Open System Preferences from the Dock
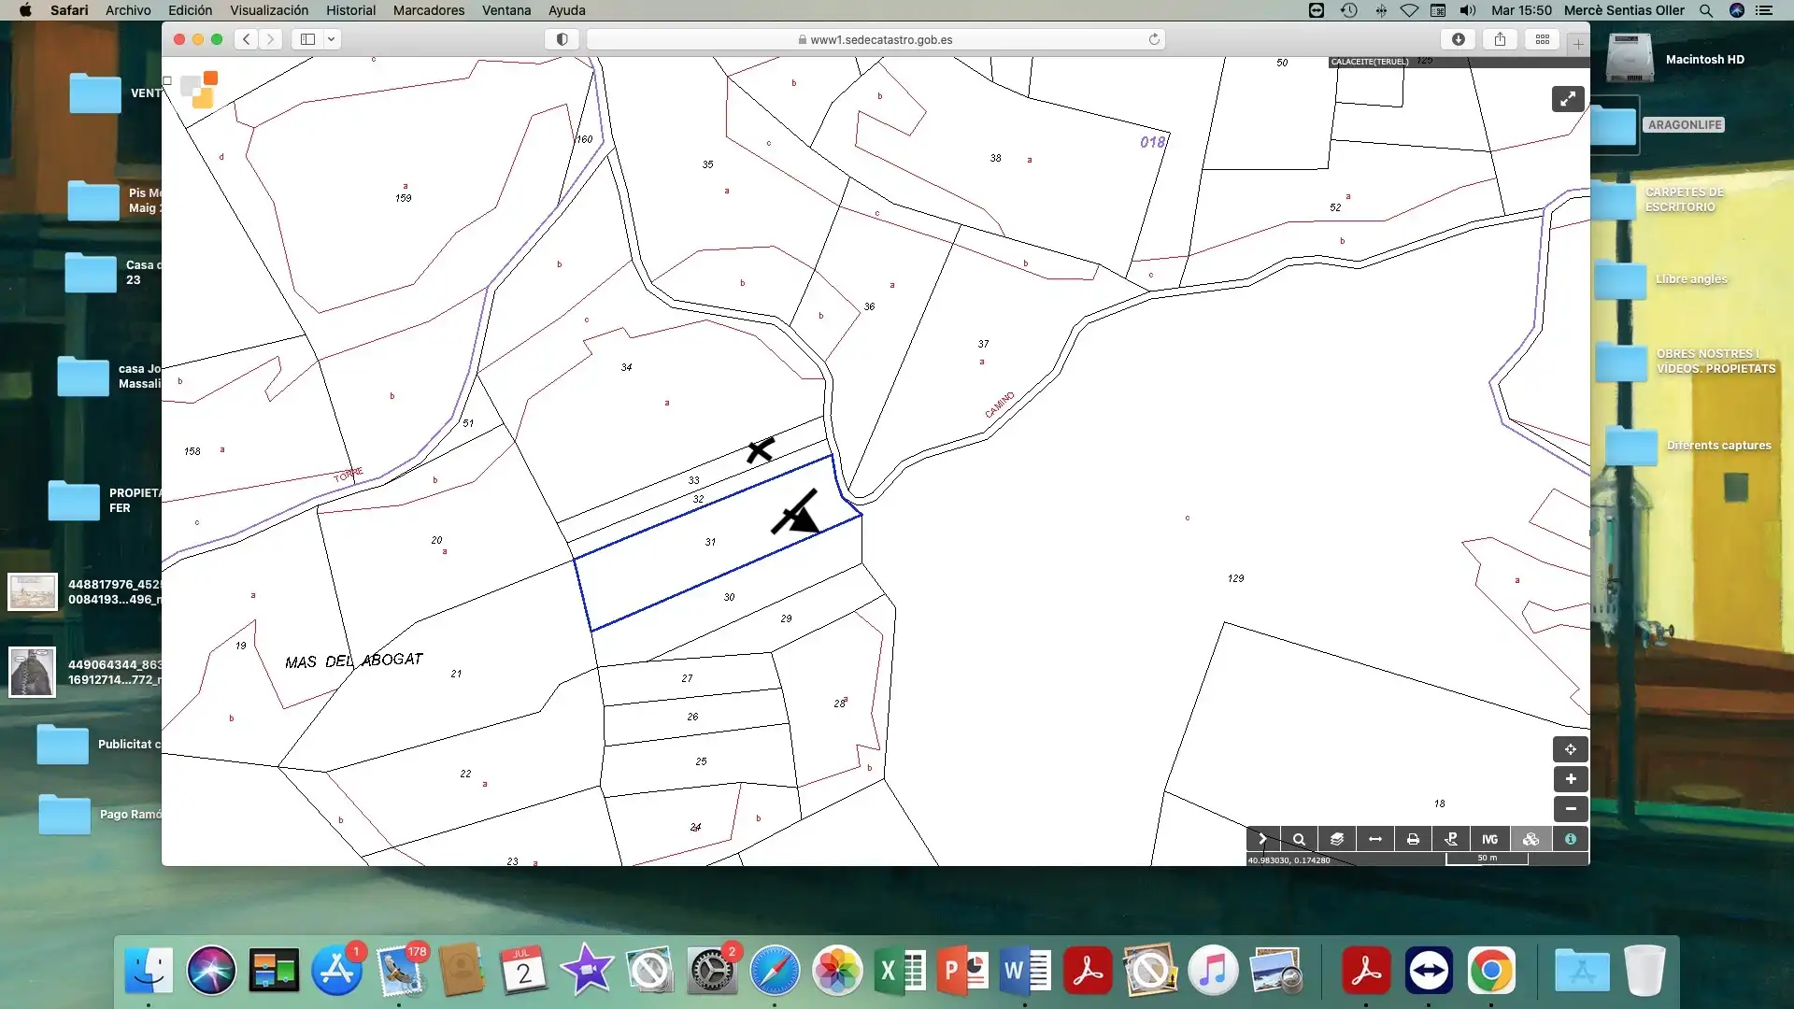The height and width of the screenshot is (1009, 1794). (712, 971)
